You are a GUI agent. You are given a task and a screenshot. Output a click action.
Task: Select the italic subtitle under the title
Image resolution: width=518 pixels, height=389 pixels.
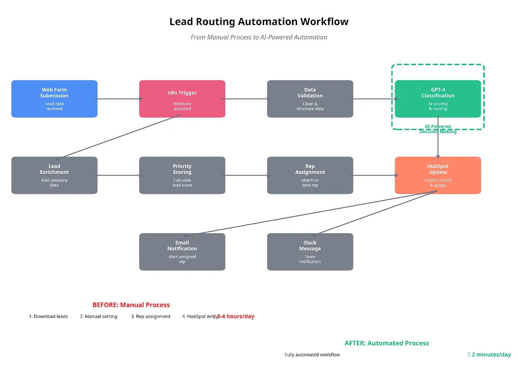(259, 37)
